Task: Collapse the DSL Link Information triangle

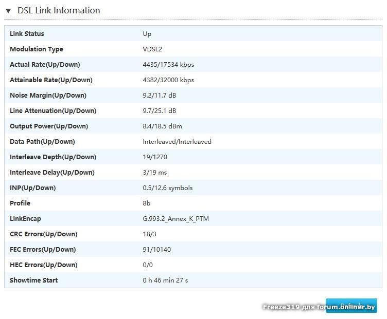Action: [8, 11]
